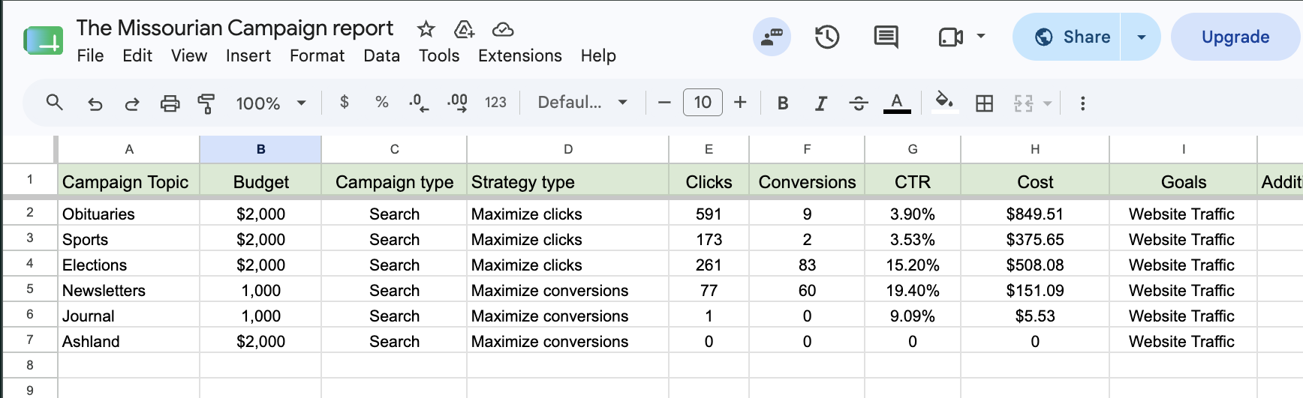The width and height of the screenshot is (1303, 398).
Task: Open the Tools menu
Action: (439, 55)
